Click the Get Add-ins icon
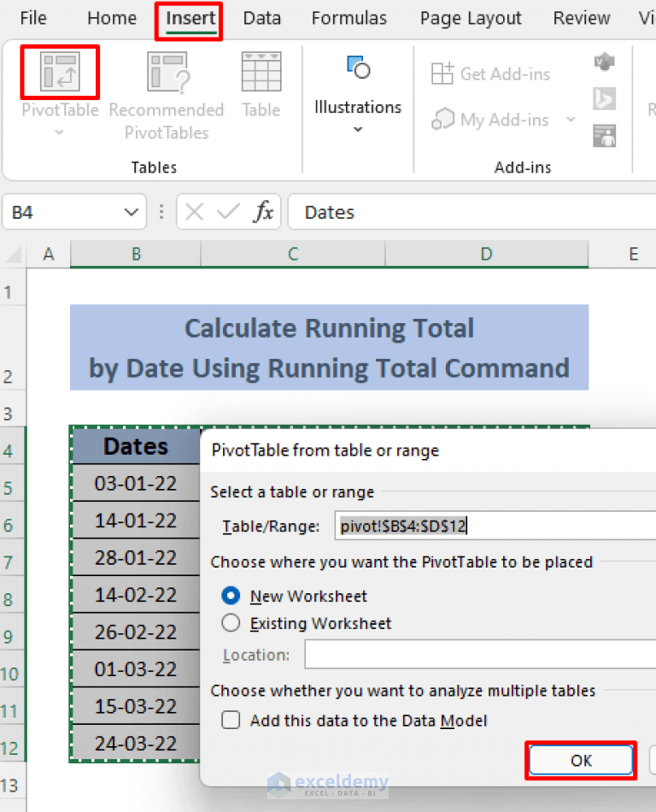This screenshot has height=812, width=656. pos(443,74)
